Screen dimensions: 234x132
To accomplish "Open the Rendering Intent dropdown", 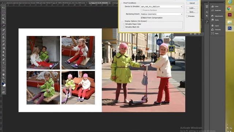I will click(162, 14).
